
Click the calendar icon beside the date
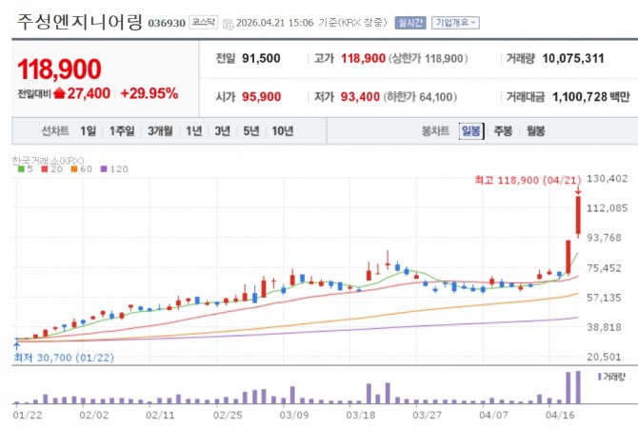229,24
